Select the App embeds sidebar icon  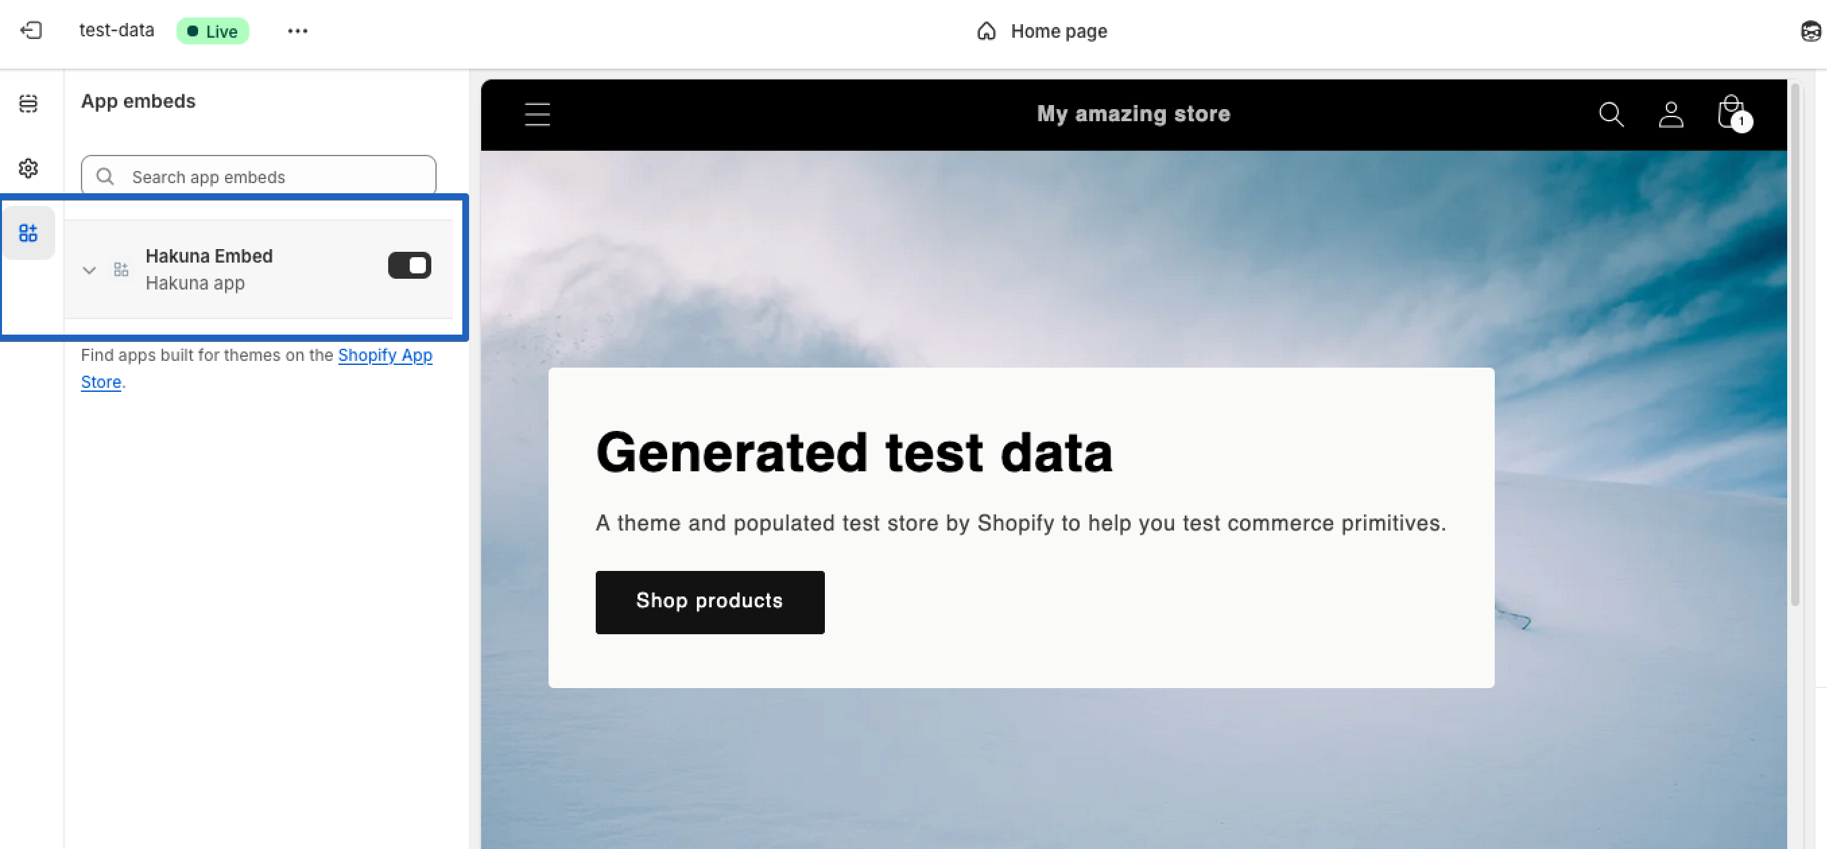[x=28, y=233]
